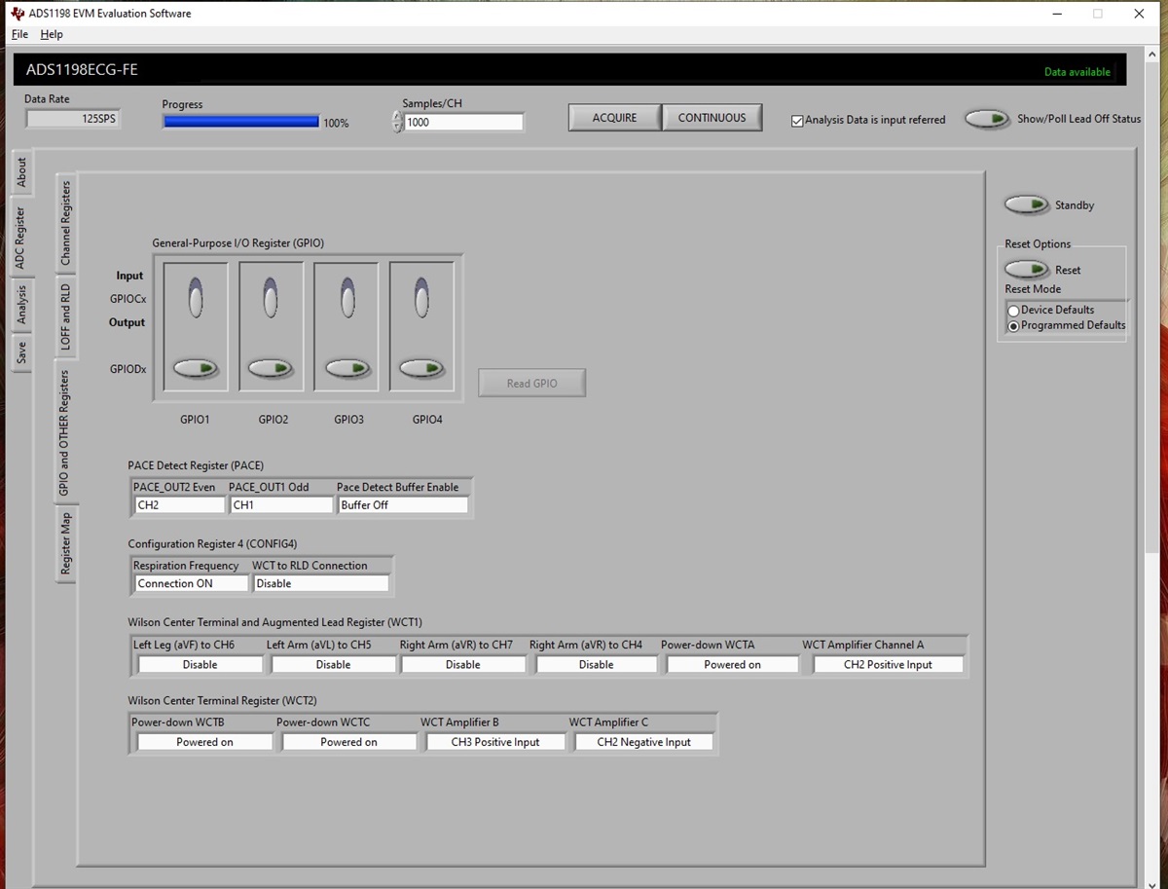Open PACE_OUT1 Odd dropdown showing CH1
The width and height of the screenshot is (1168, 889).
[282, 505]
